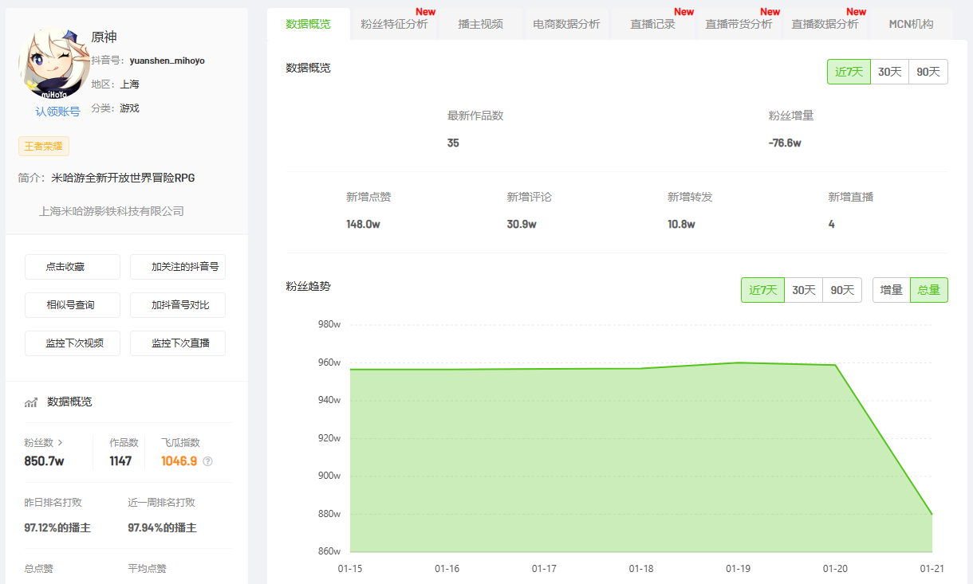The image size is (973, 584).
Task: Switch 数据概览 range to 30天
Action: 889,72
